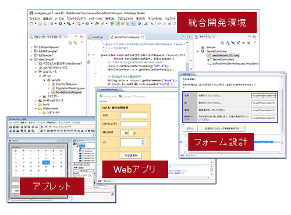The width and height of the screenshot is (291, 215).
Task: Select the highlighted date in applet calendar
Action: click(46, 162)
